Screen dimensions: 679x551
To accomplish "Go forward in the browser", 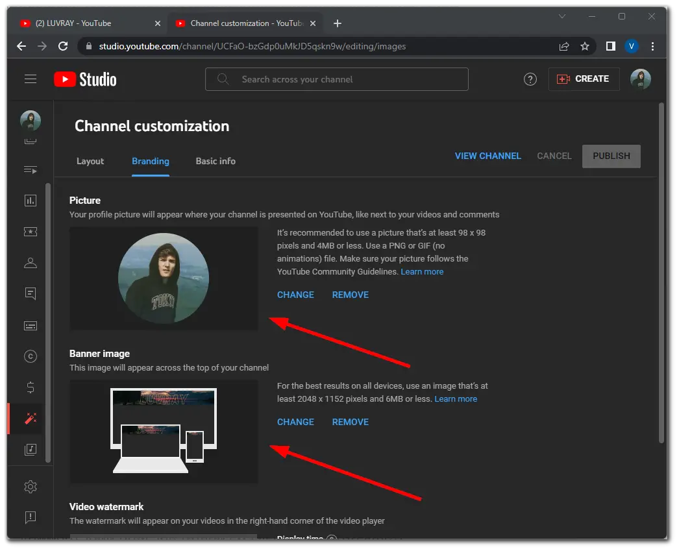I will (42, 46).
